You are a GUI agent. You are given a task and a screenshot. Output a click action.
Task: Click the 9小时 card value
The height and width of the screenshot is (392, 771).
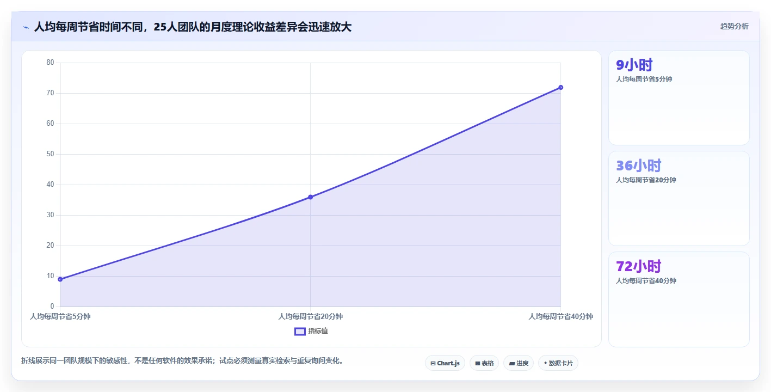(634, 65)
